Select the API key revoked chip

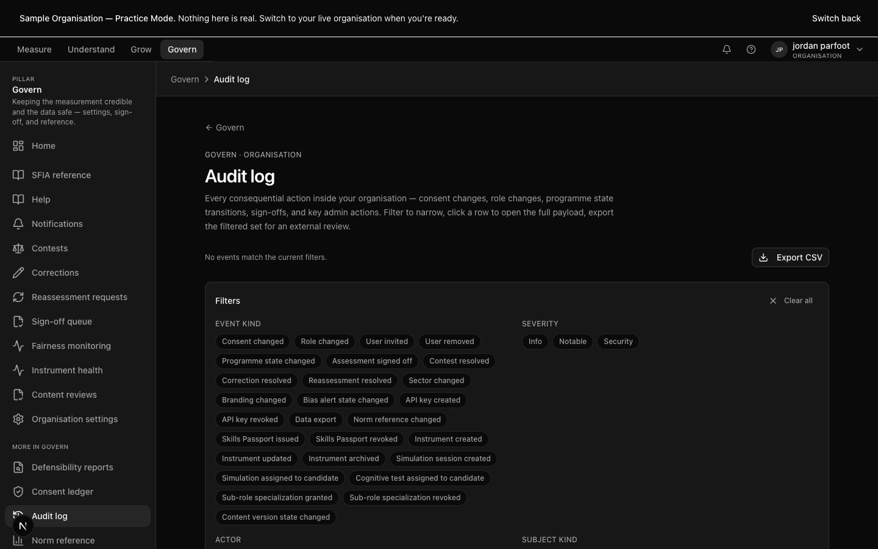[x=250, y=420]
